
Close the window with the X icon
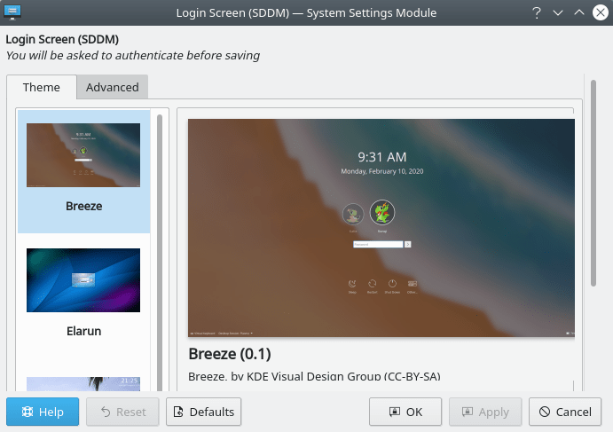point(600,13)
